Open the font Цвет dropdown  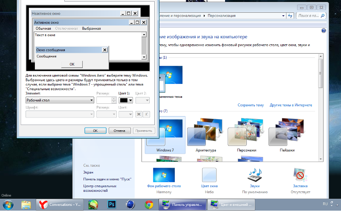126,114
